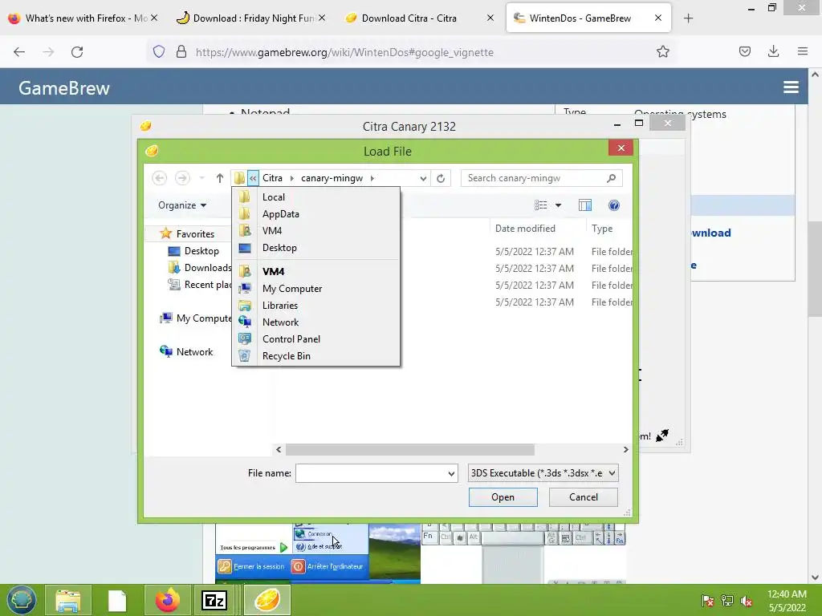Open the 3DS Executable file type dropdown
Screen dimensions: 822x616
tap(543, 473)
